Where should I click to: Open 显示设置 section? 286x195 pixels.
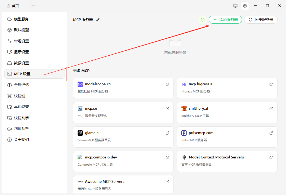click(x=34, y=52)
